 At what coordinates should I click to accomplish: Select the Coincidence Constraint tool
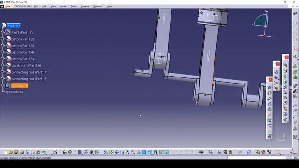[269, 87]
